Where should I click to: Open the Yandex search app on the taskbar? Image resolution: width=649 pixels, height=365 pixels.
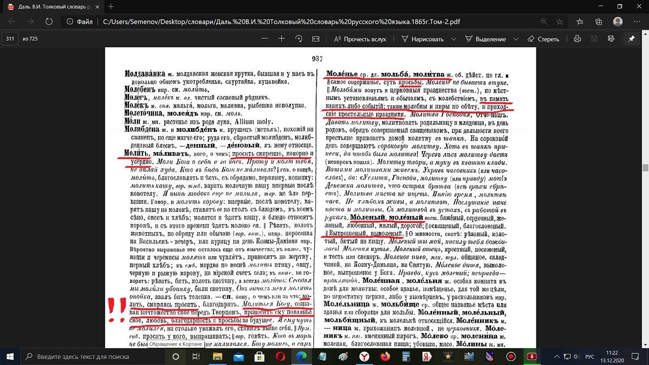[x=427, y=356]
